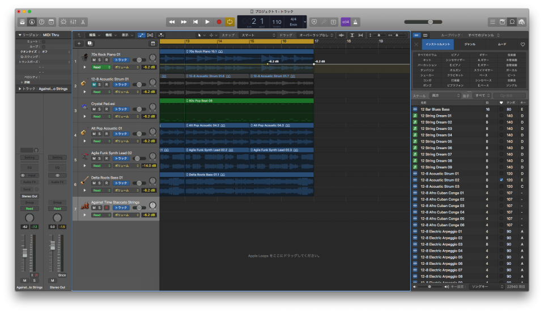Toggle the Inspector info icon
Screen dimensions: 544x313
click(x=32, y=22)
